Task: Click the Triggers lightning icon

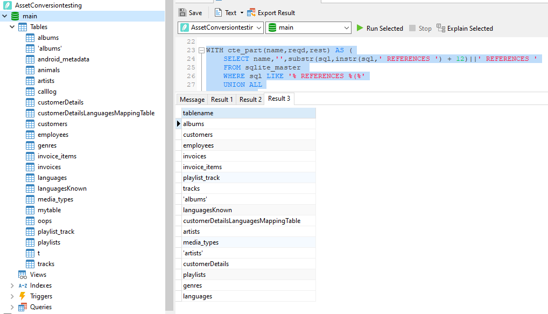Action: click(23, 296)
